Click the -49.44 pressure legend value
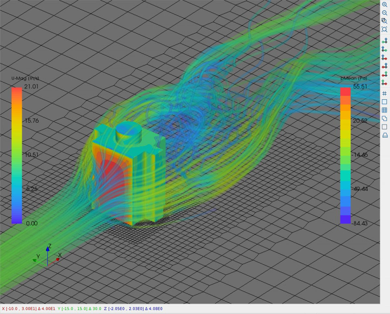This screenshot has height=314, width=390. pyautogui.click(x=360, y=189)
